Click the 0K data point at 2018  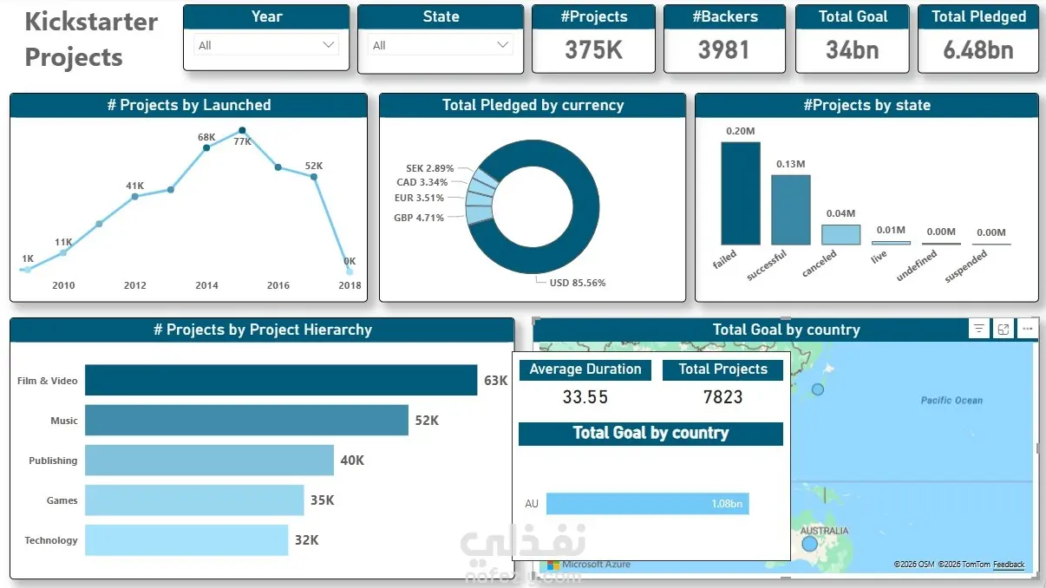pyautogui.click(x=350, y=271)
